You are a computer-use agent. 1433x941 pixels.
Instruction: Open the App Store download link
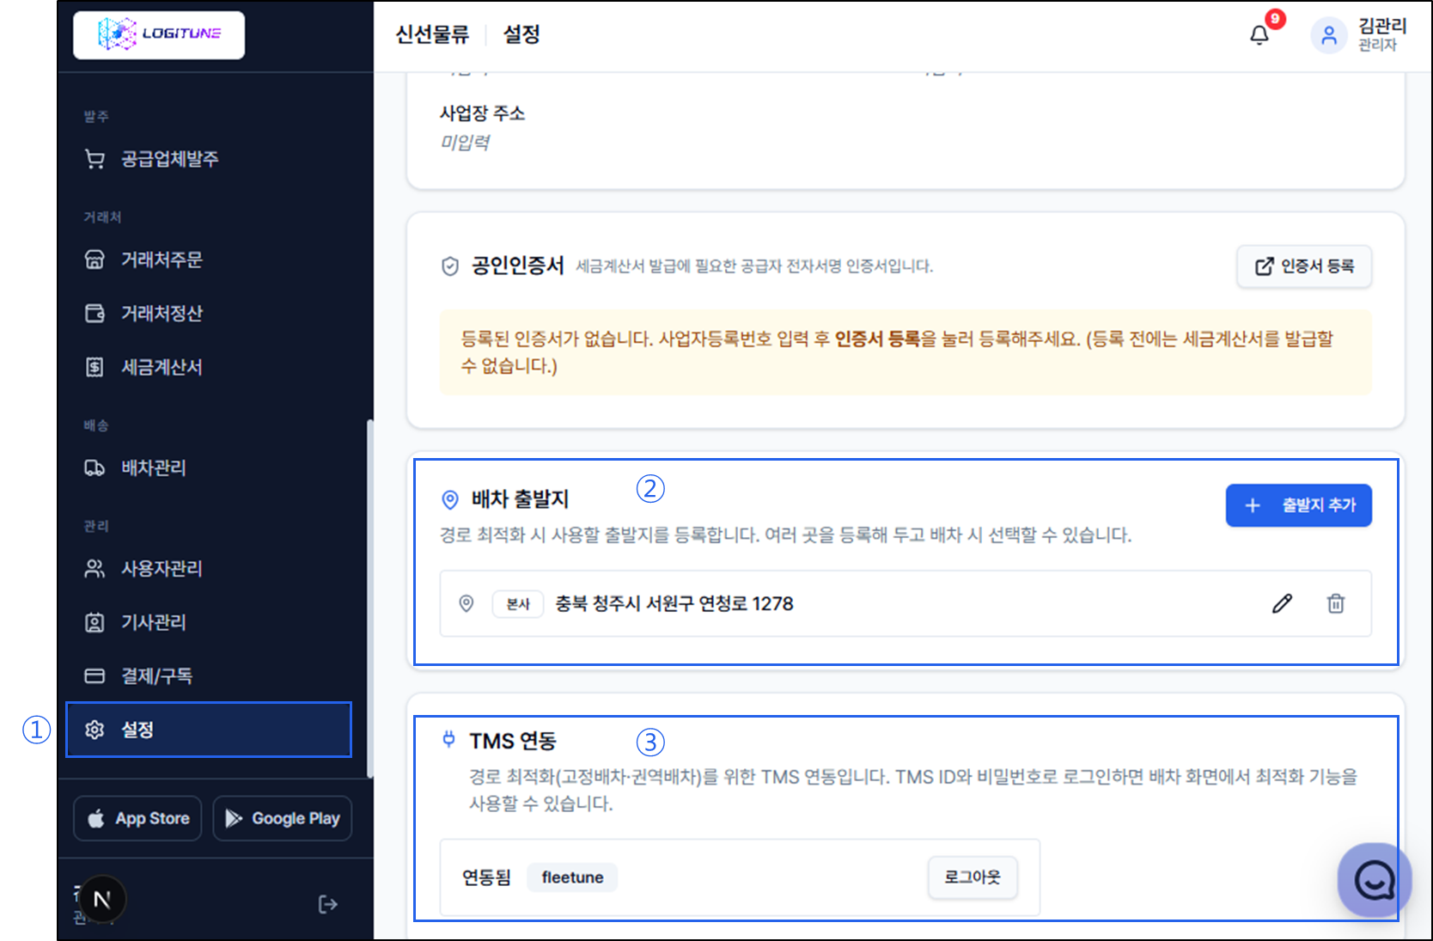(137, 818)
